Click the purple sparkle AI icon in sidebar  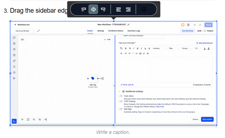coord(14,78)
